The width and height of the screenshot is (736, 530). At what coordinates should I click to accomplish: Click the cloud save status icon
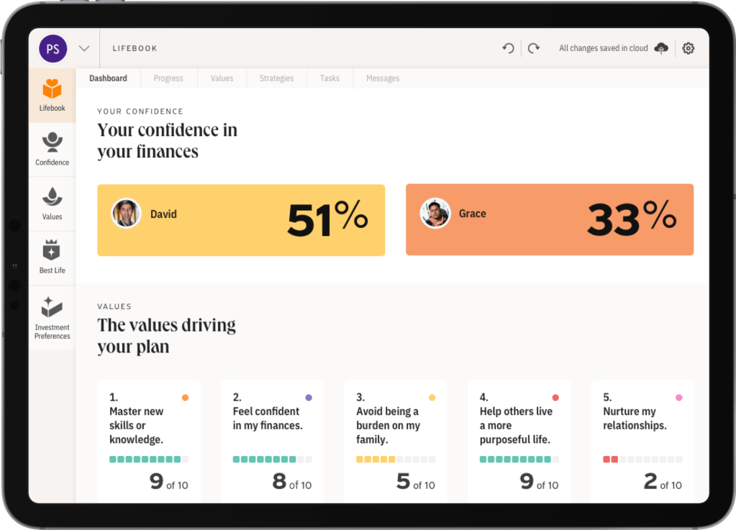click(x=661, y=48)
